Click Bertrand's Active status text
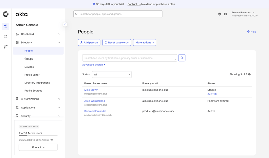The image size is (269, 158). [211, 111]
